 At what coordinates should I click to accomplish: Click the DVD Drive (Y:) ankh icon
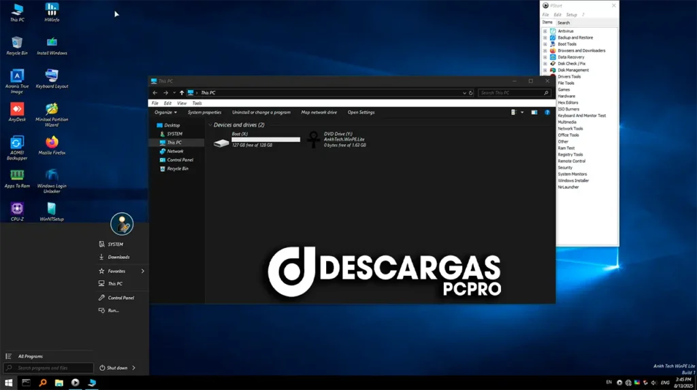313,139
